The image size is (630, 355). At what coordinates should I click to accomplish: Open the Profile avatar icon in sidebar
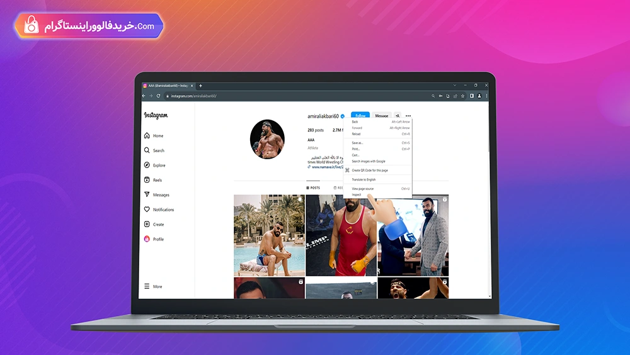coord(147,239)
